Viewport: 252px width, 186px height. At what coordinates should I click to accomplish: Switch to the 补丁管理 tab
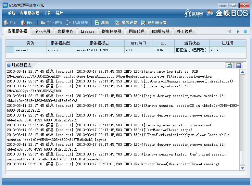pyautogui.click(x=185, y=31)
